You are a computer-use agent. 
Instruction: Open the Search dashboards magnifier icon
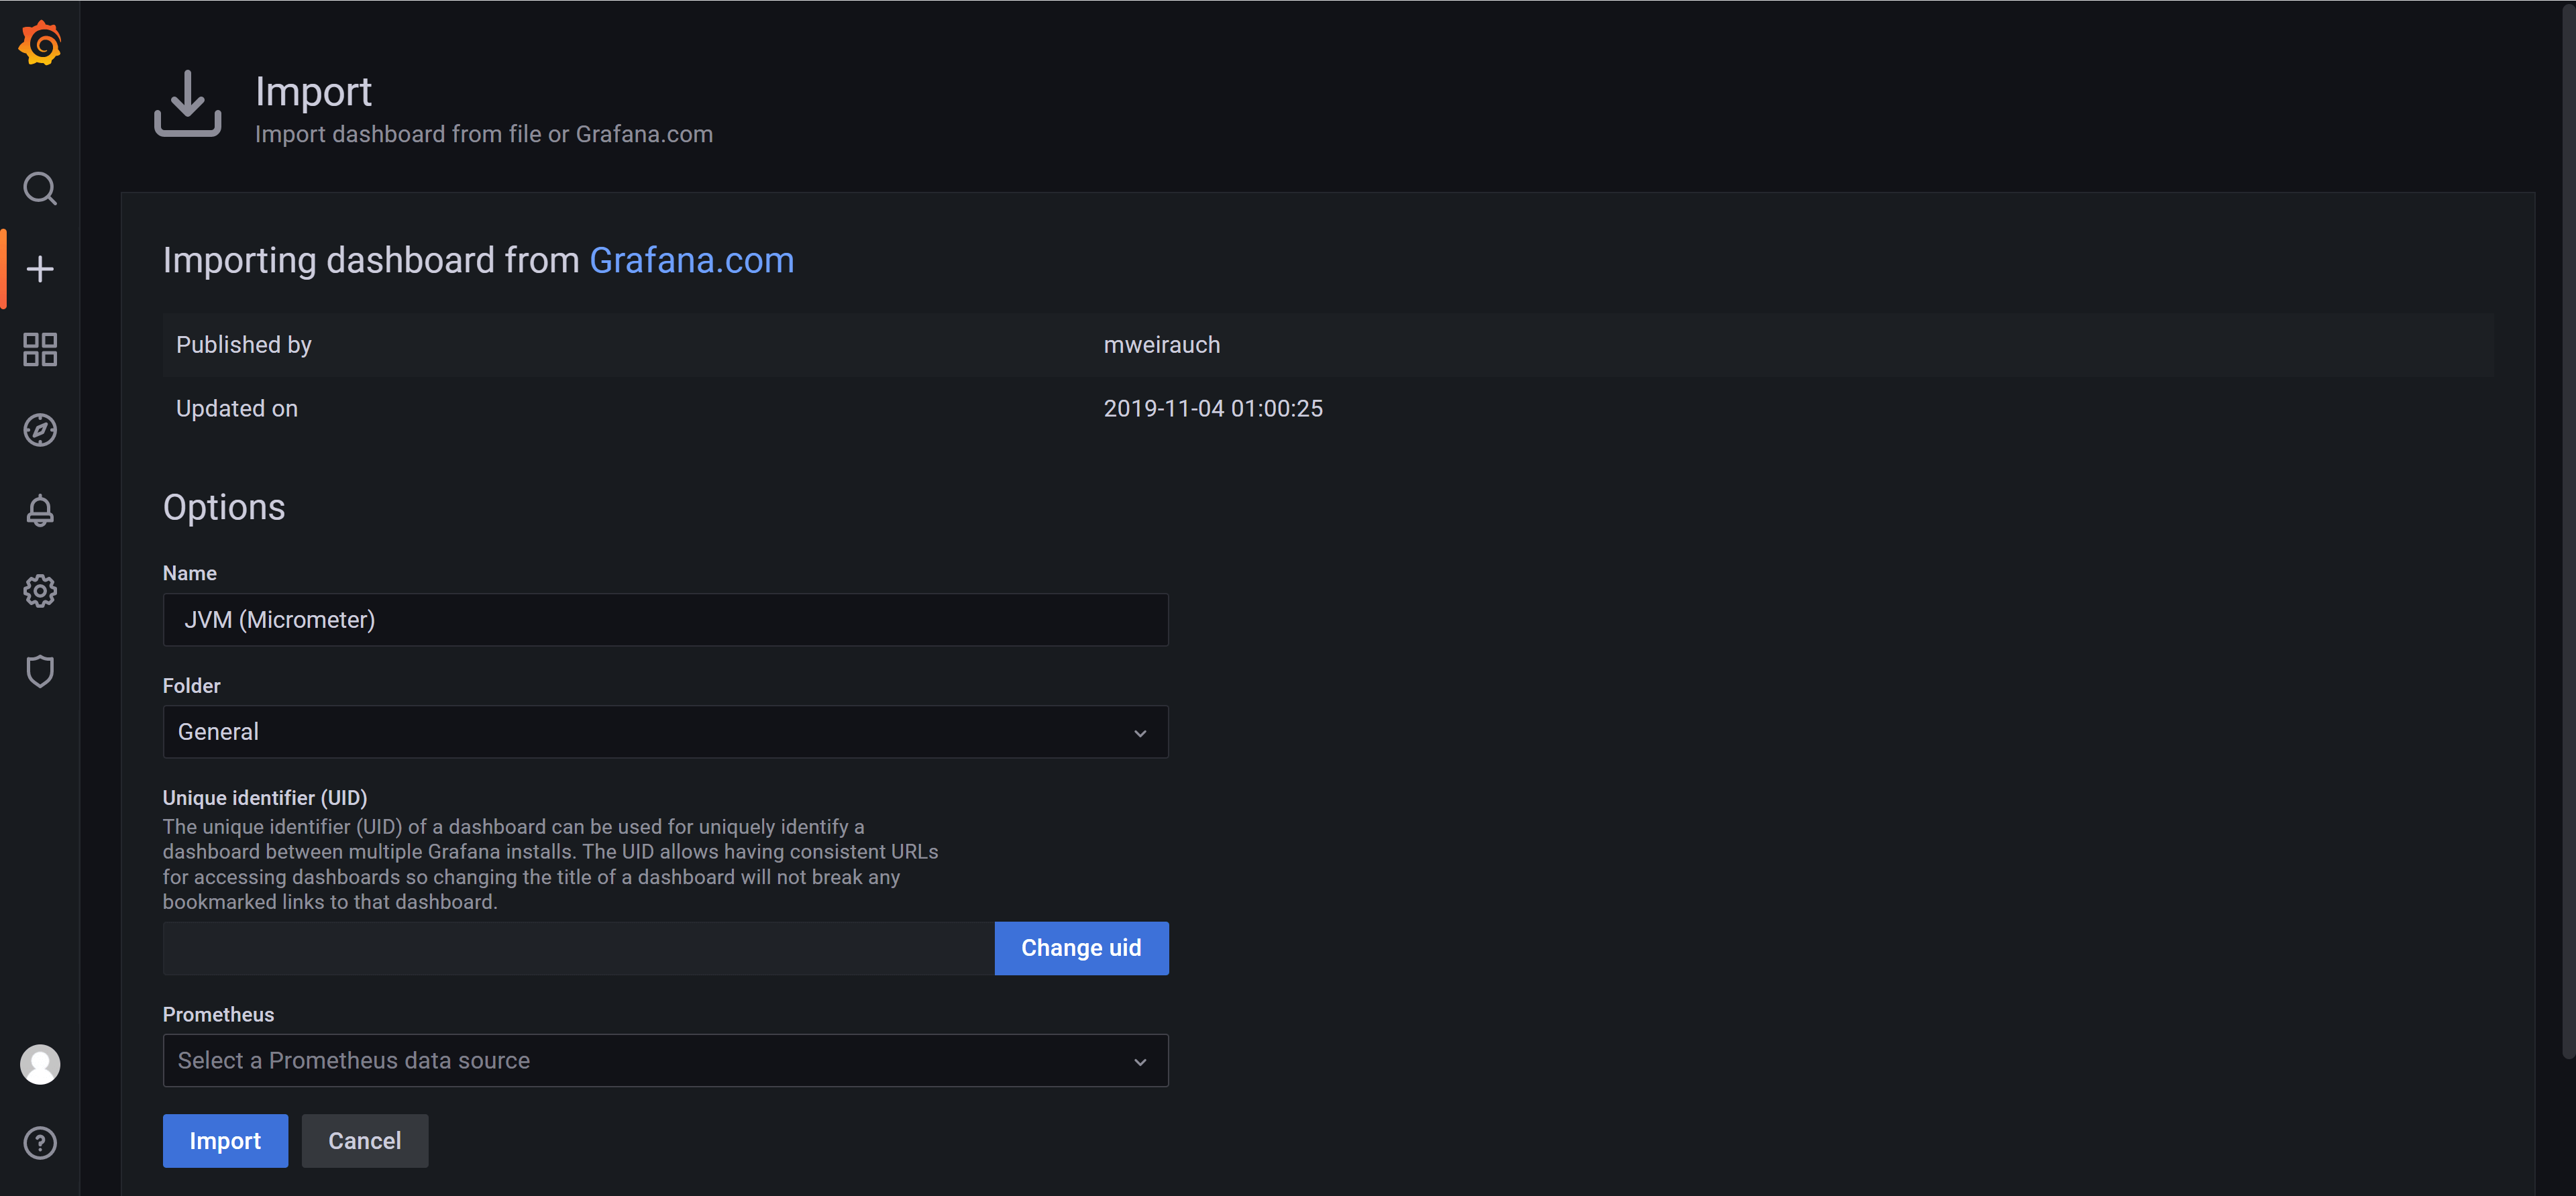[x=40, y=188]
